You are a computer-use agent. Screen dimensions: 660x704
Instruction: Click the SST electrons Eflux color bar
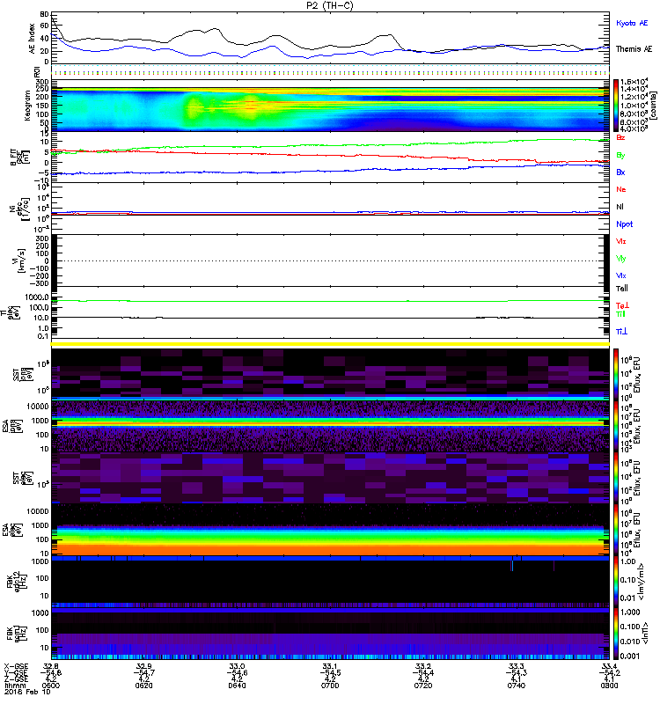616,478
